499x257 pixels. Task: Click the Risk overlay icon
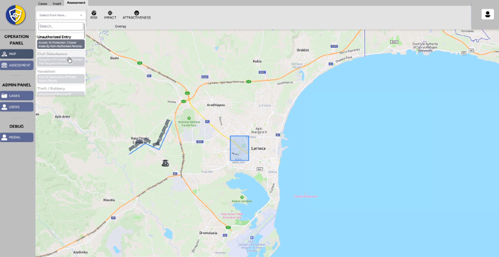coord(94,13)
